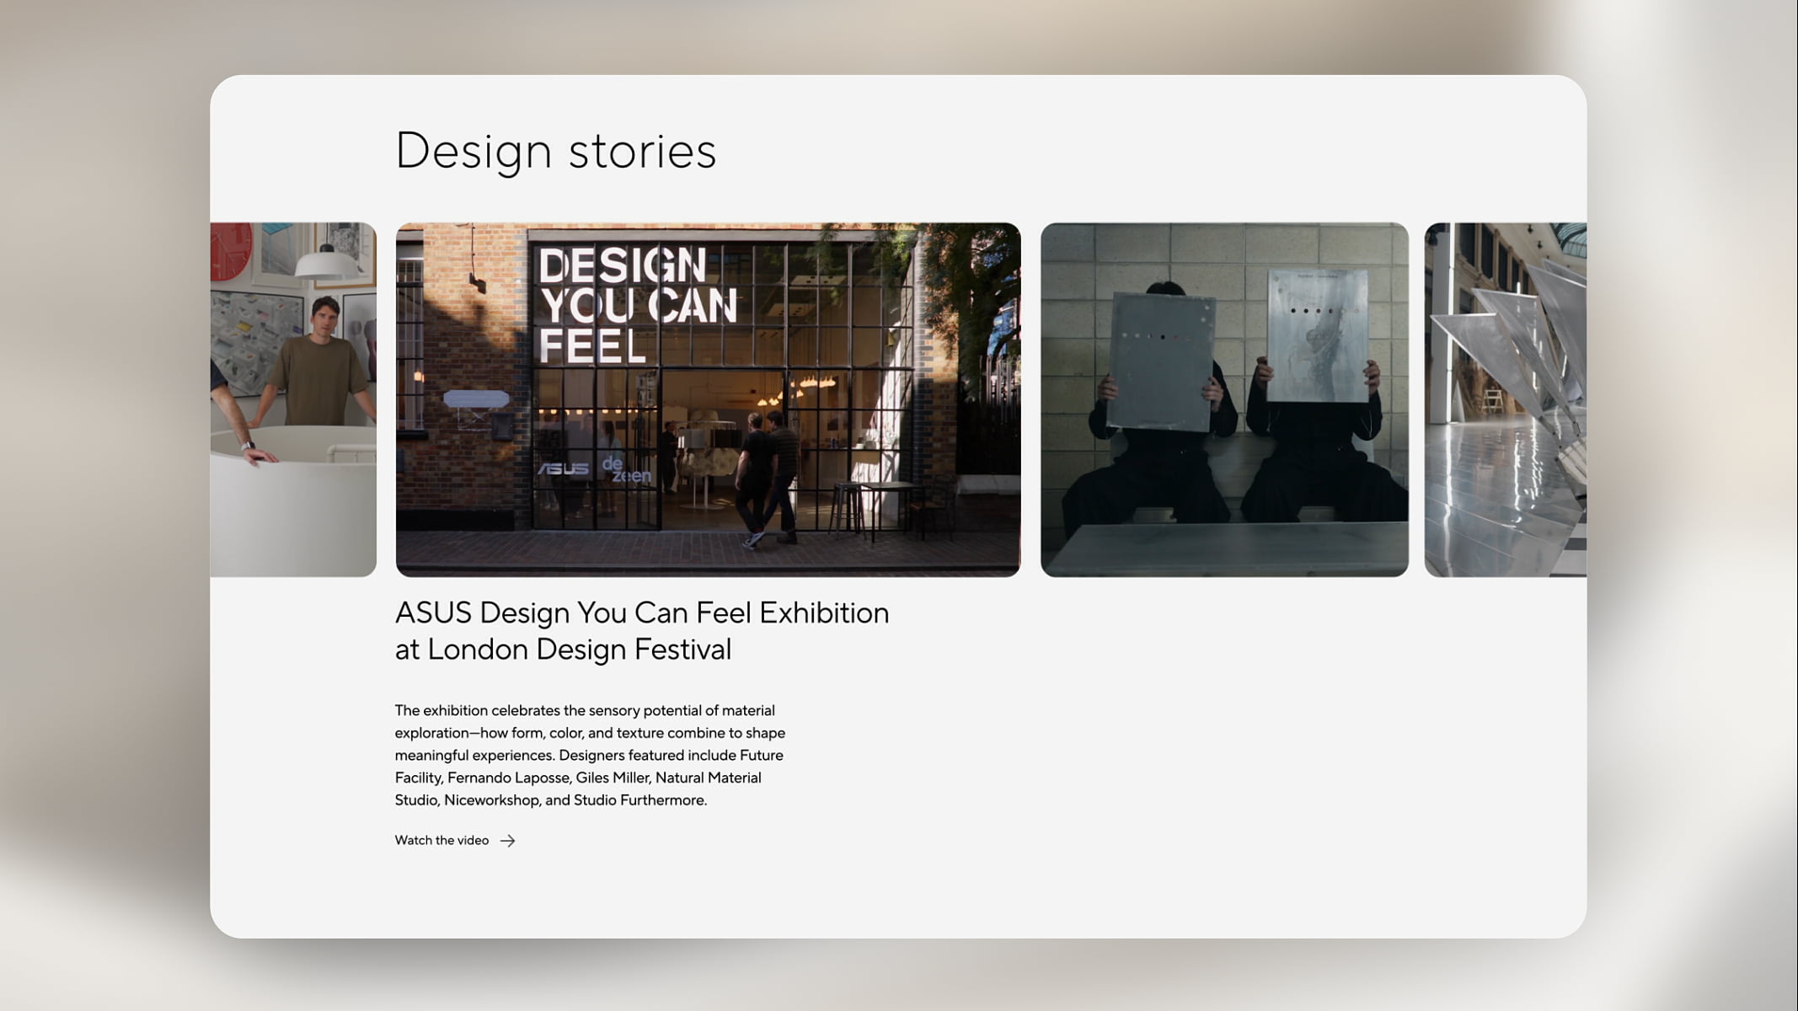The height and width of the screenshot is (1011, 1798).
Task: Click the dezeen logo on the storefront window
Action: tap(626, 469)
